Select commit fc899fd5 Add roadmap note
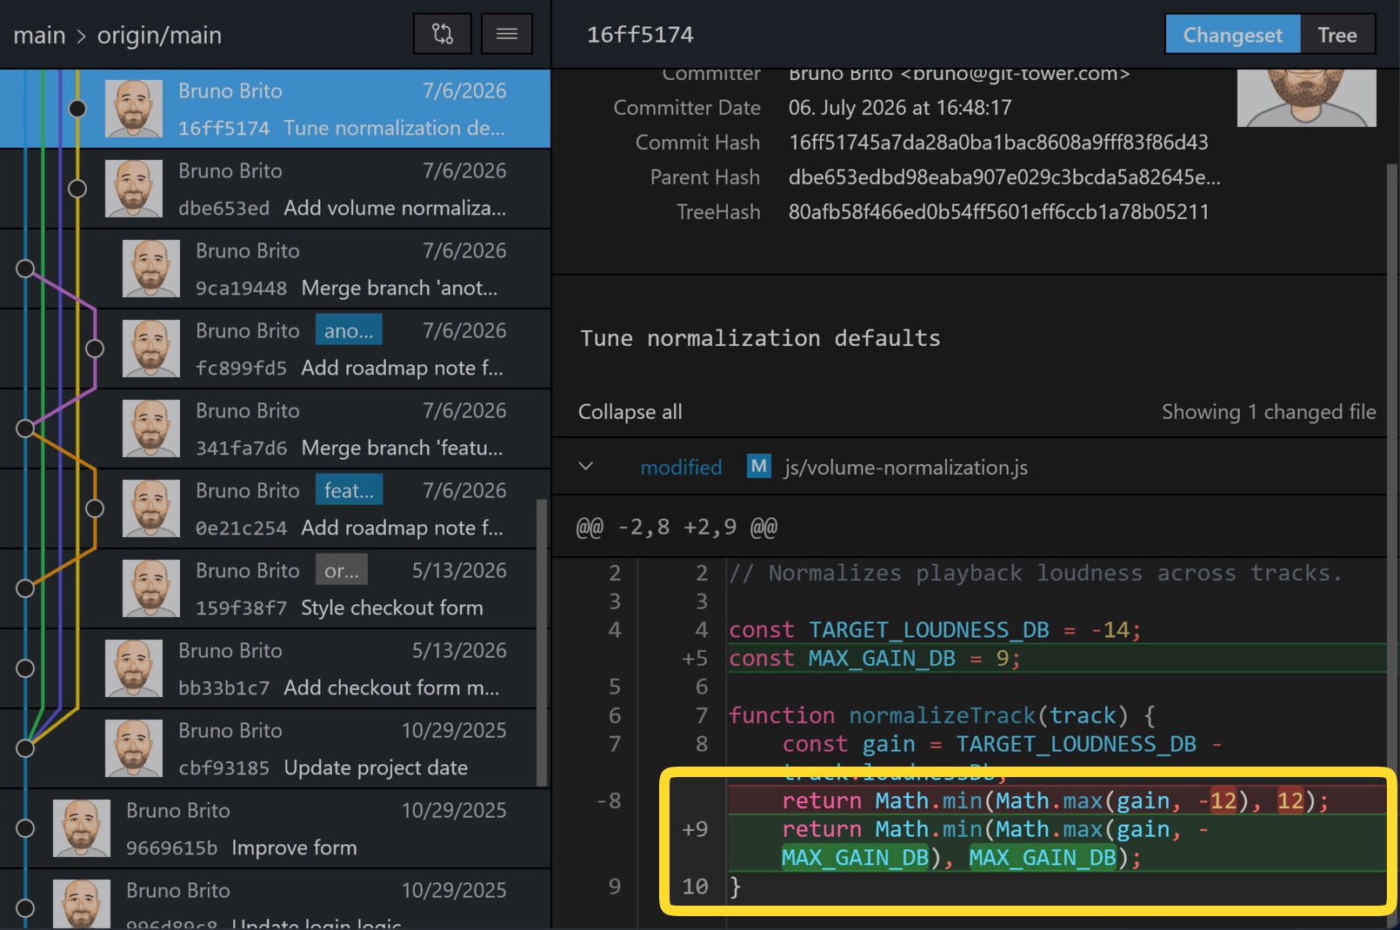 click(x=275, y=349)
